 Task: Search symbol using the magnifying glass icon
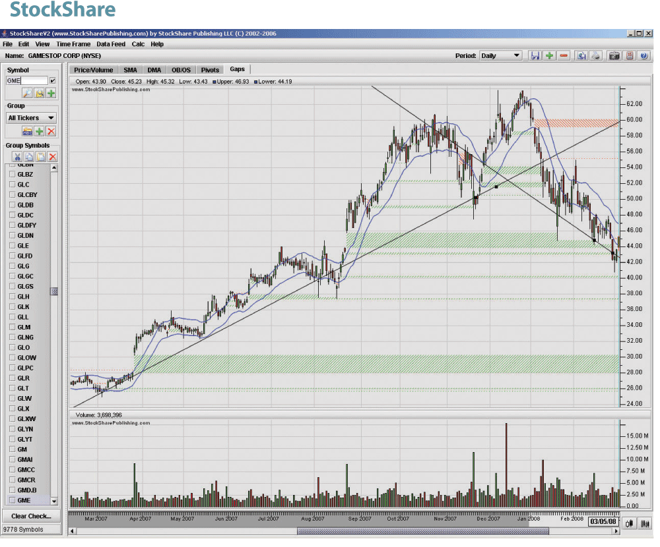28,94
